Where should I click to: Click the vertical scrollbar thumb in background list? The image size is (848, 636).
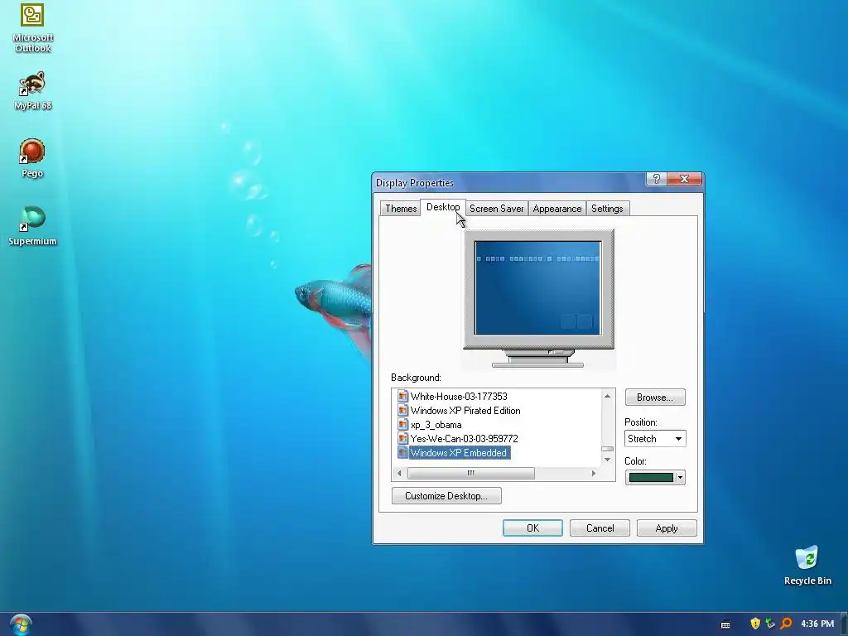click(x=607, y=449)
